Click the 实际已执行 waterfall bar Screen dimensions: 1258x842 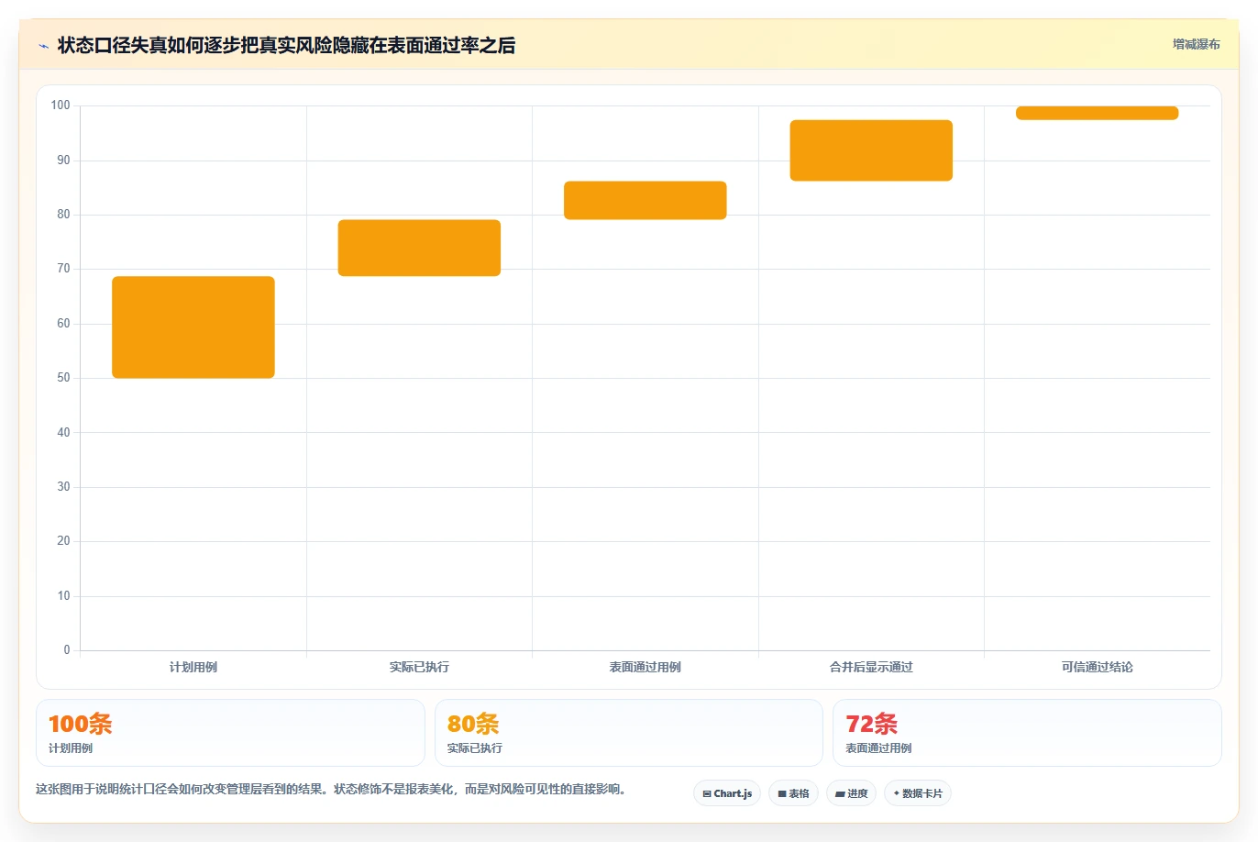pos(419,248)
